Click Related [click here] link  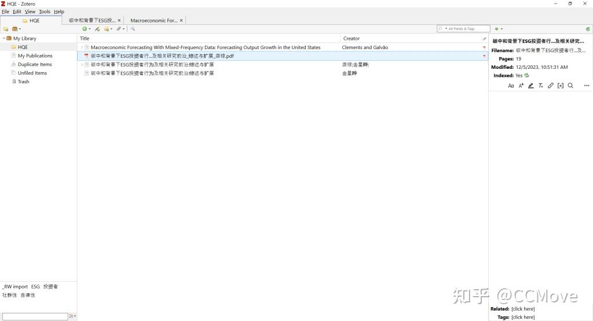tap(523, 309)
